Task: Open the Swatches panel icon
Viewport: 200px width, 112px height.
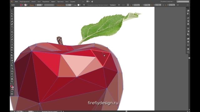Action: coord(188,18)
